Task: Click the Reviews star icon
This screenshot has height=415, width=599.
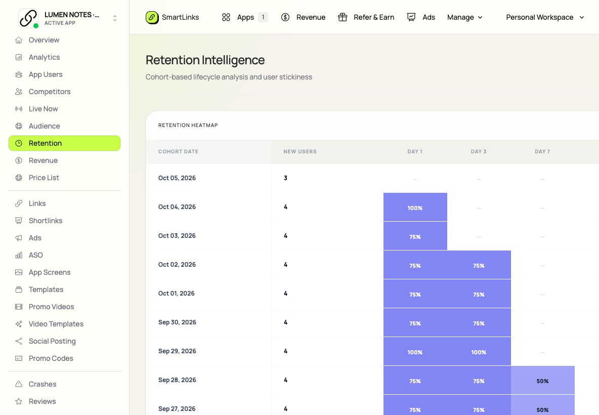Action: coord(19,401)
